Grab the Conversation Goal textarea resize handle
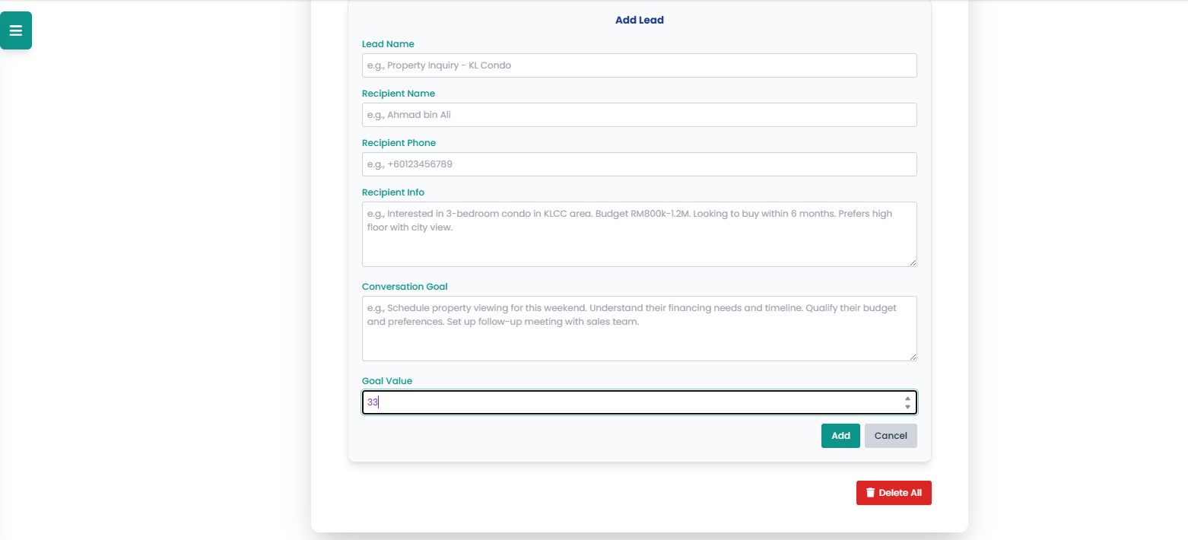Viewport: 1188px width, 540px height. [x=912, y=356]
